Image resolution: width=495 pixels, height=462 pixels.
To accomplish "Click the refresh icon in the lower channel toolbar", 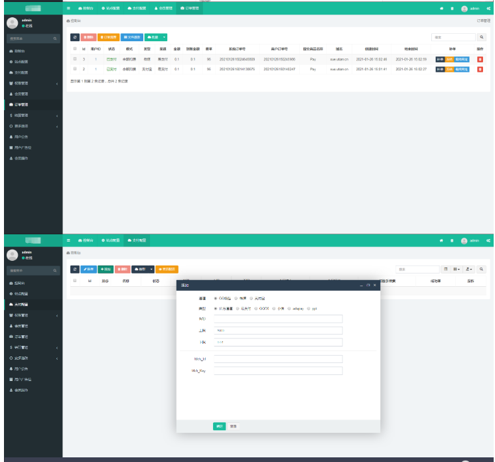I will [74, 269].
